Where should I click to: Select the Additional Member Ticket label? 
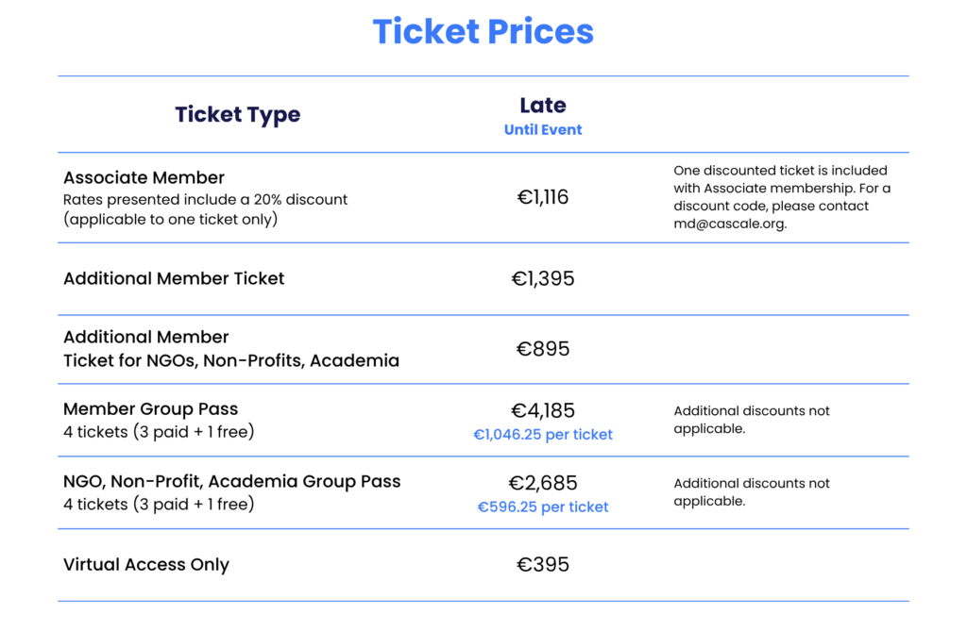(x=174, y=278)
